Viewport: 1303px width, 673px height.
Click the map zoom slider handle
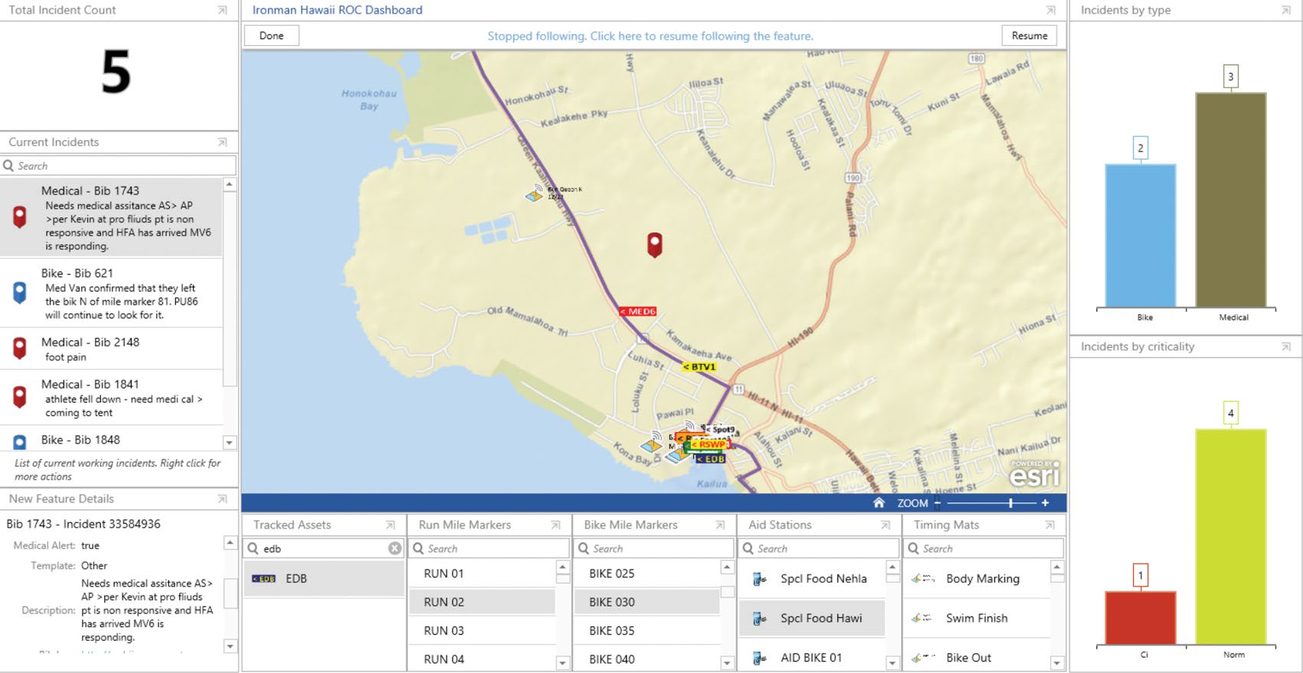(1011, 502)
